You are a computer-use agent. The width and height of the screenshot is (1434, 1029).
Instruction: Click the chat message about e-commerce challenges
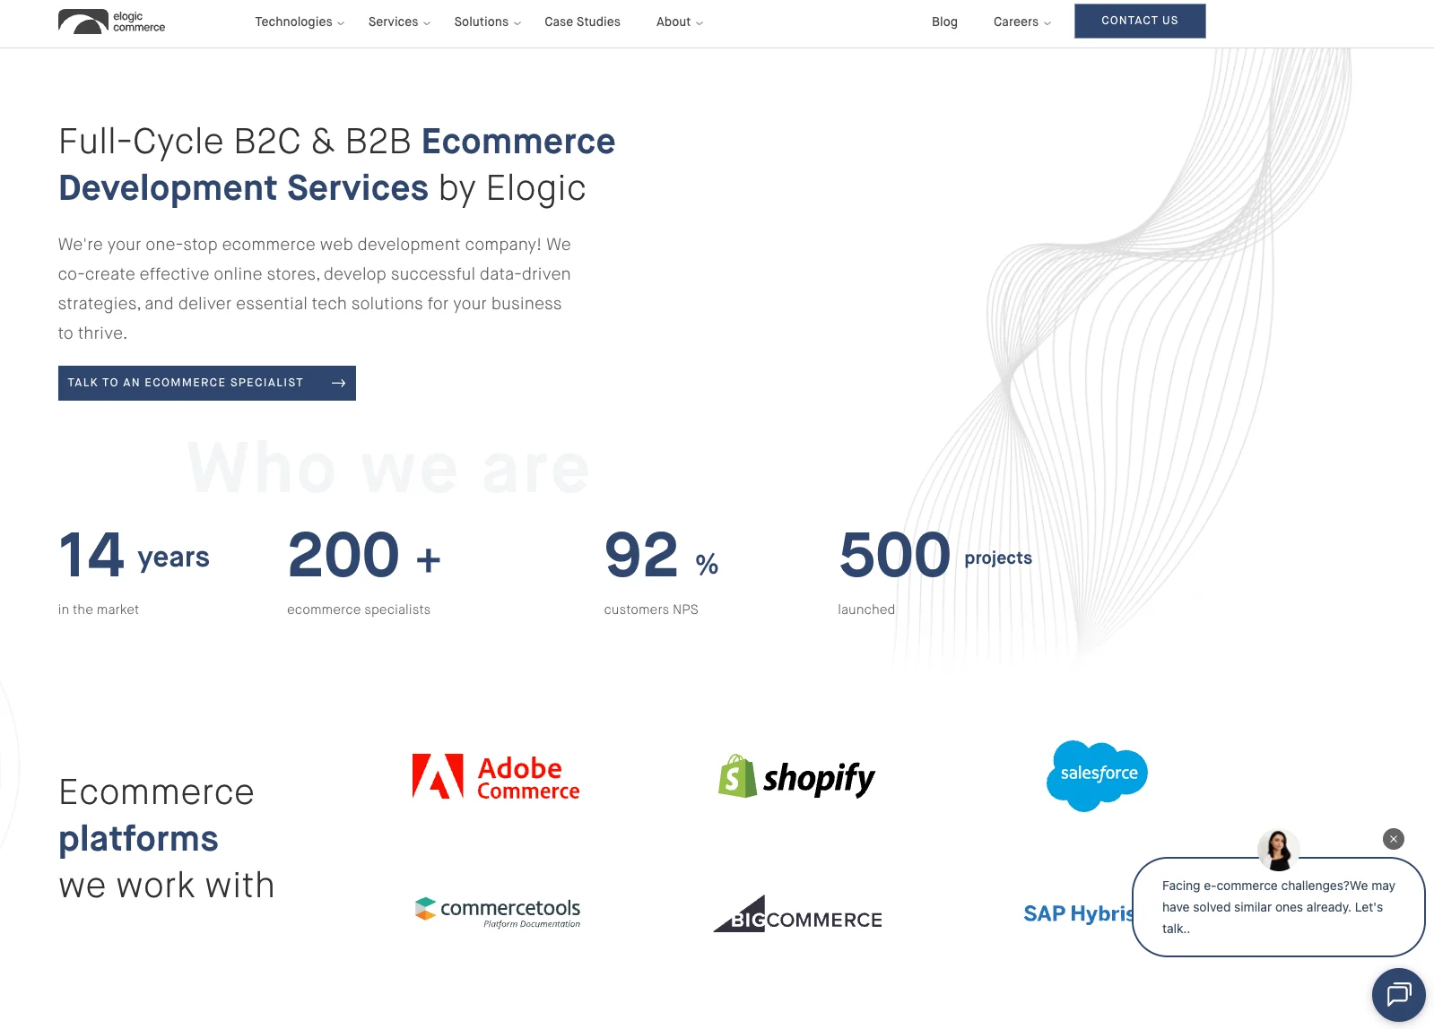(1278, 907)
